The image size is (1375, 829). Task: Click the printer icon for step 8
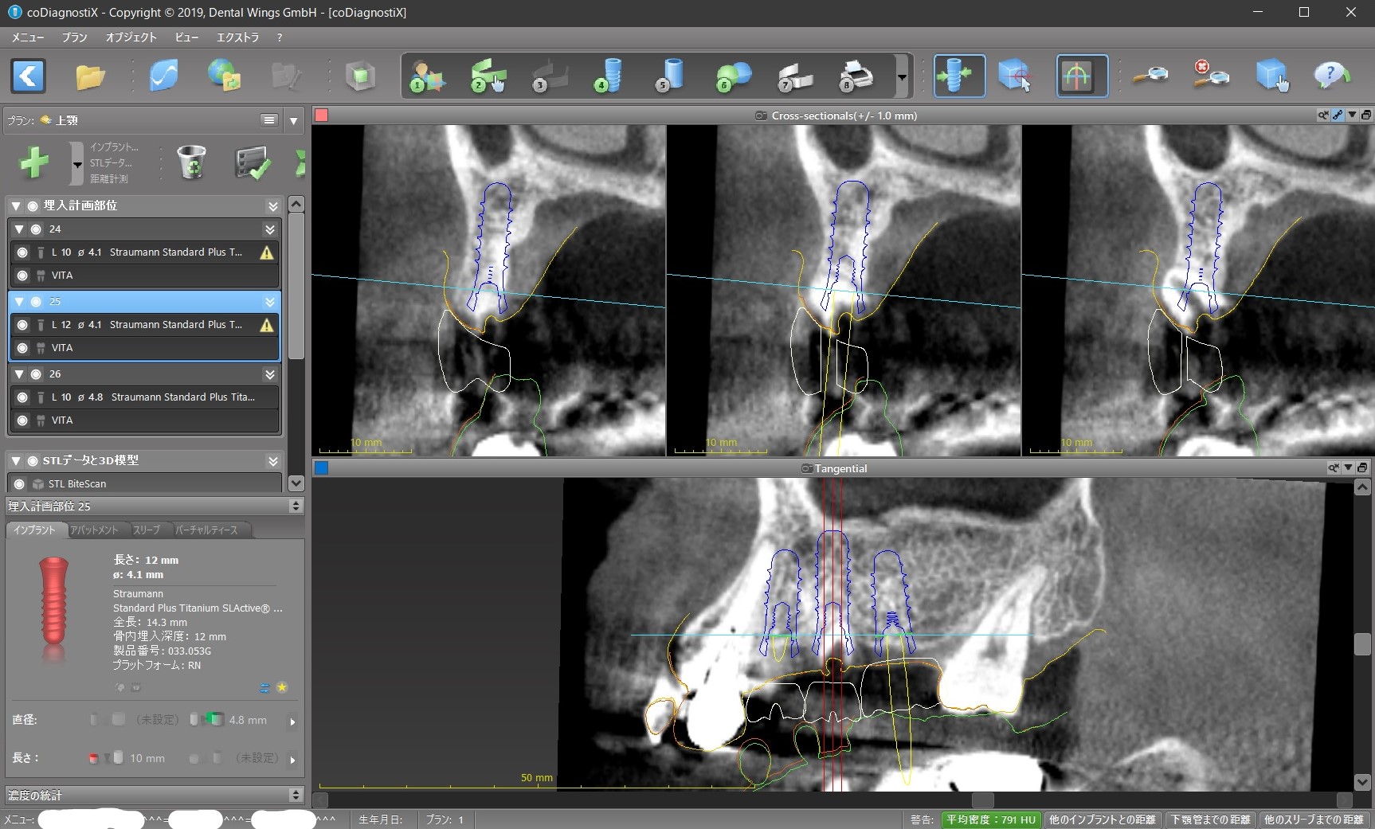pyautogui.click(x=856, y=76)
